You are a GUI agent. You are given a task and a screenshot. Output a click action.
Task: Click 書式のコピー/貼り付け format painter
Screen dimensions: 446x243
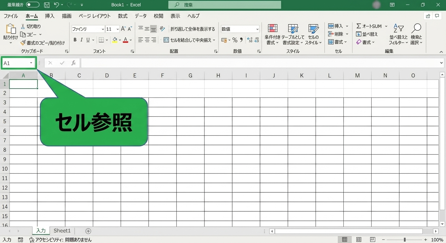coord(42,43)
